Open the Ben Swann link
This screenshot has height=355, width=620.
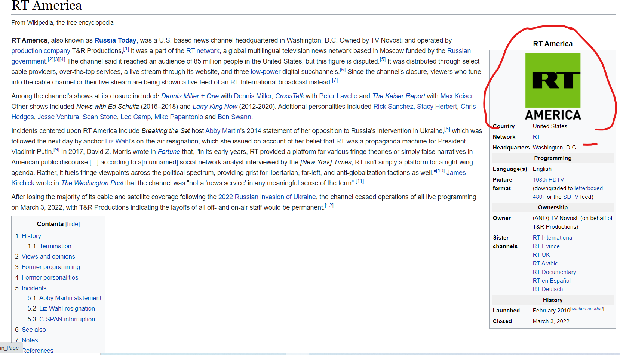(234, 117)
